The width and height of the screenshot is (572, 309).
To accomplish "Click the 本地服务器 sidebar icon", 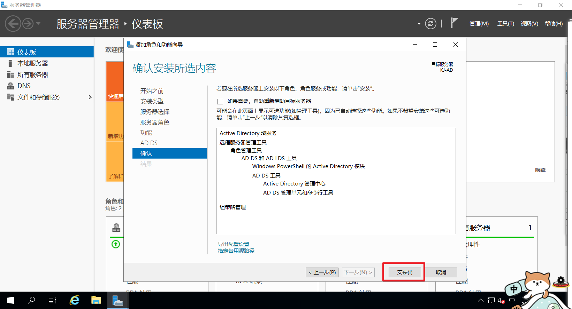I will click(x=10, y=63).
